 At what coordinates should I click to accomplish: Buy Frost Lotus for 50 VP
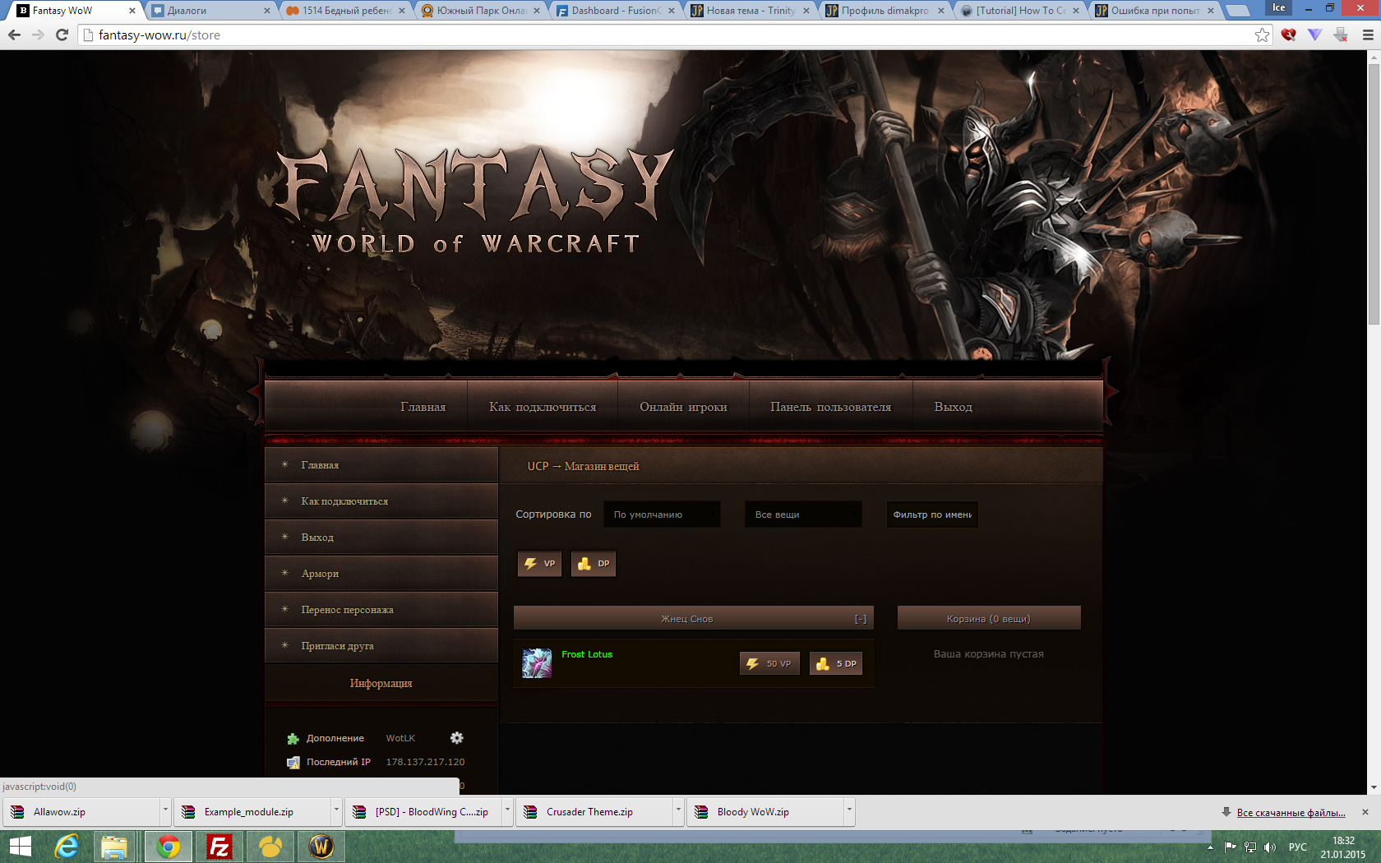(769, 664)
